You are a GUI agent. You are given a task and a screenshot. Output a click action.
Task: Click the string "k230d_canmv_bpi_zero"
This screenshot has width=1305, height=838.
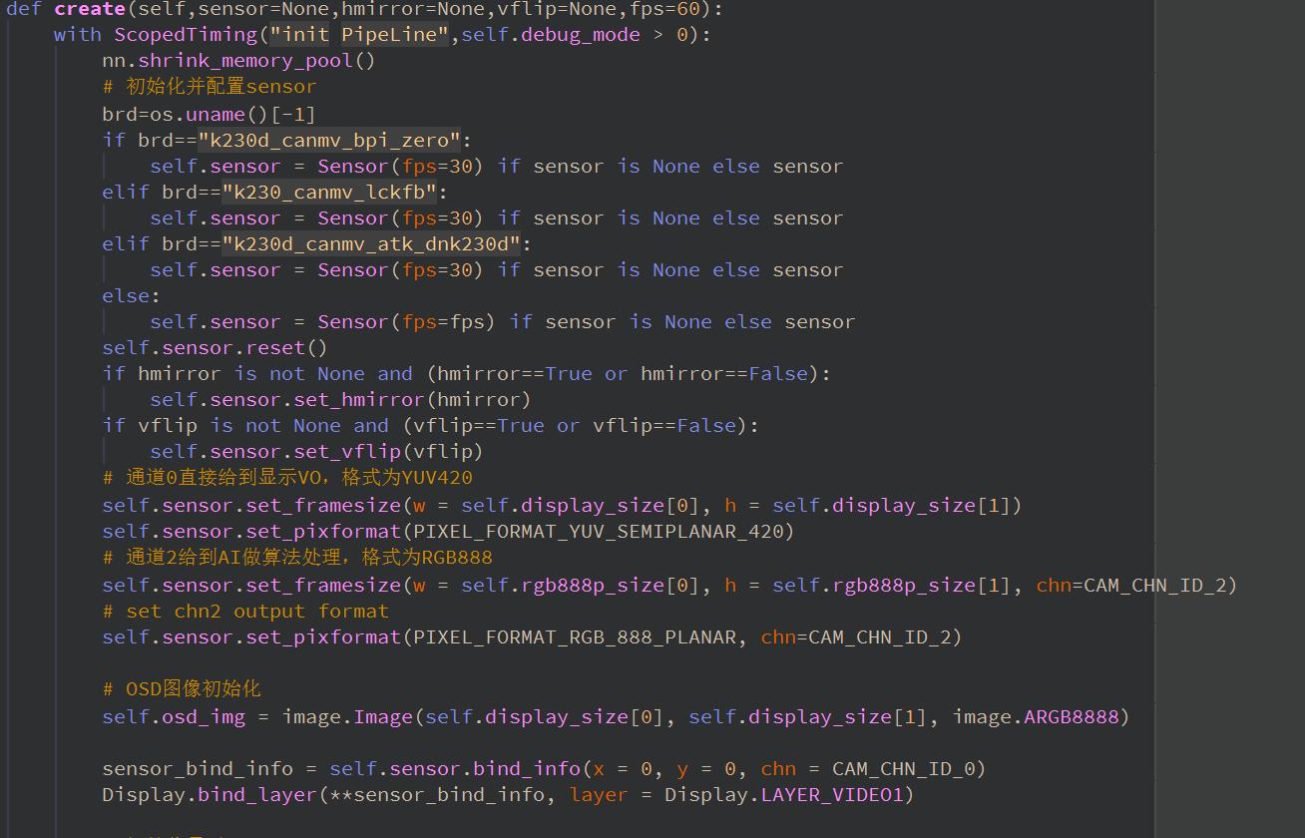(329, 140)
